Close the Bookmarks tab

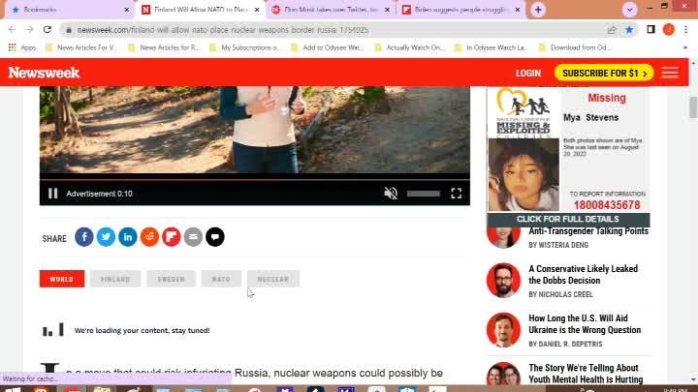point(126,10)
